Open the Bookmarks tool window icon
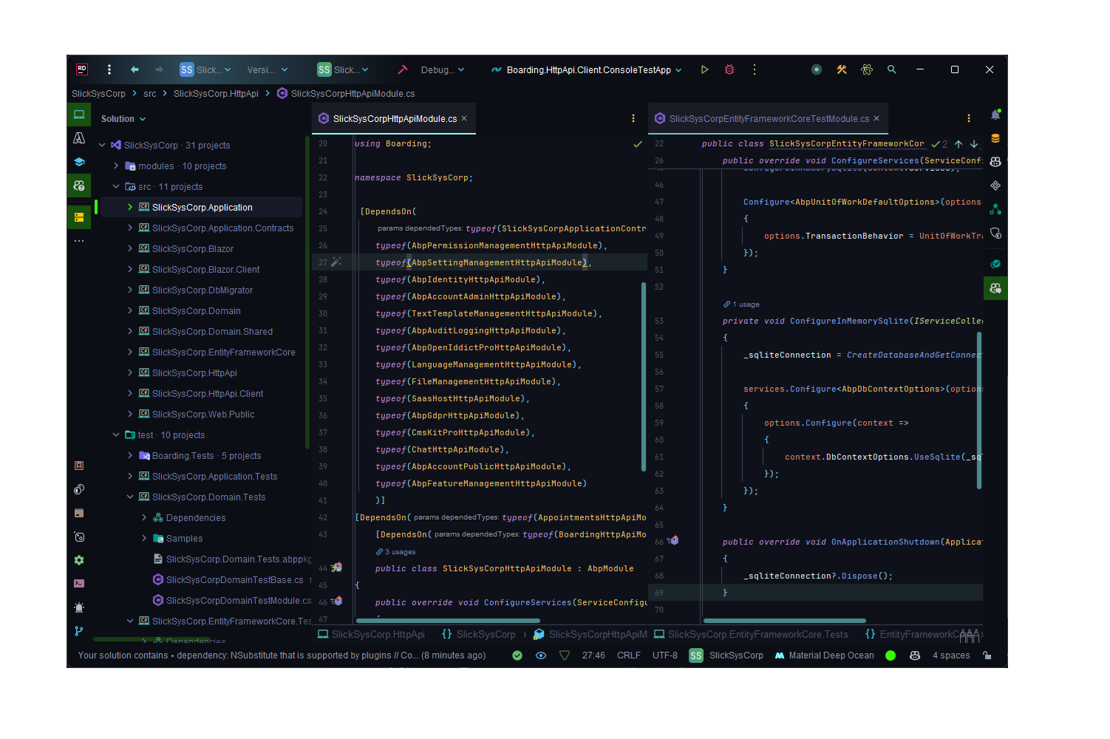 click(x=79, y=466)
